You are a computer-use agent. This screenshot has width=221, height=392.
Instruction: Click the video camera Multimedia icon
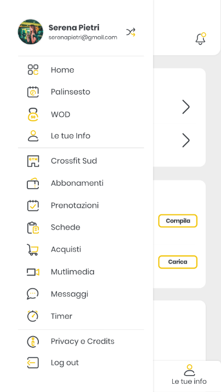(x=33, y=272)
